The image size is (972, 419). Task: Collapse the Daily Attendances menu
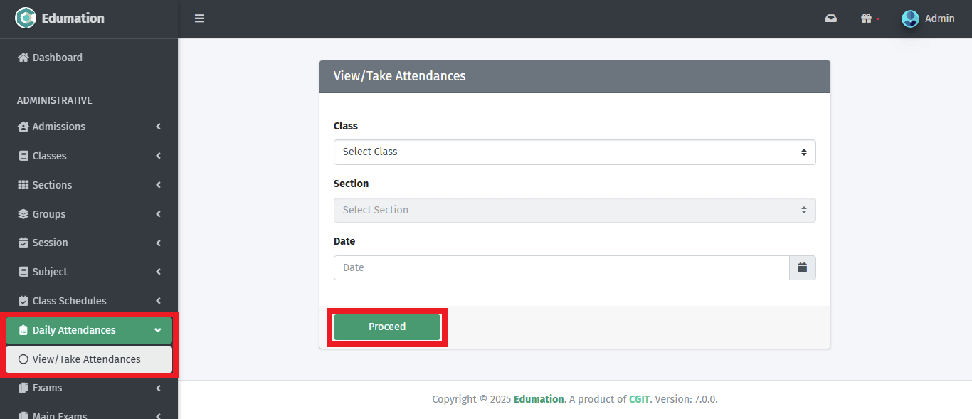[89, 330]
